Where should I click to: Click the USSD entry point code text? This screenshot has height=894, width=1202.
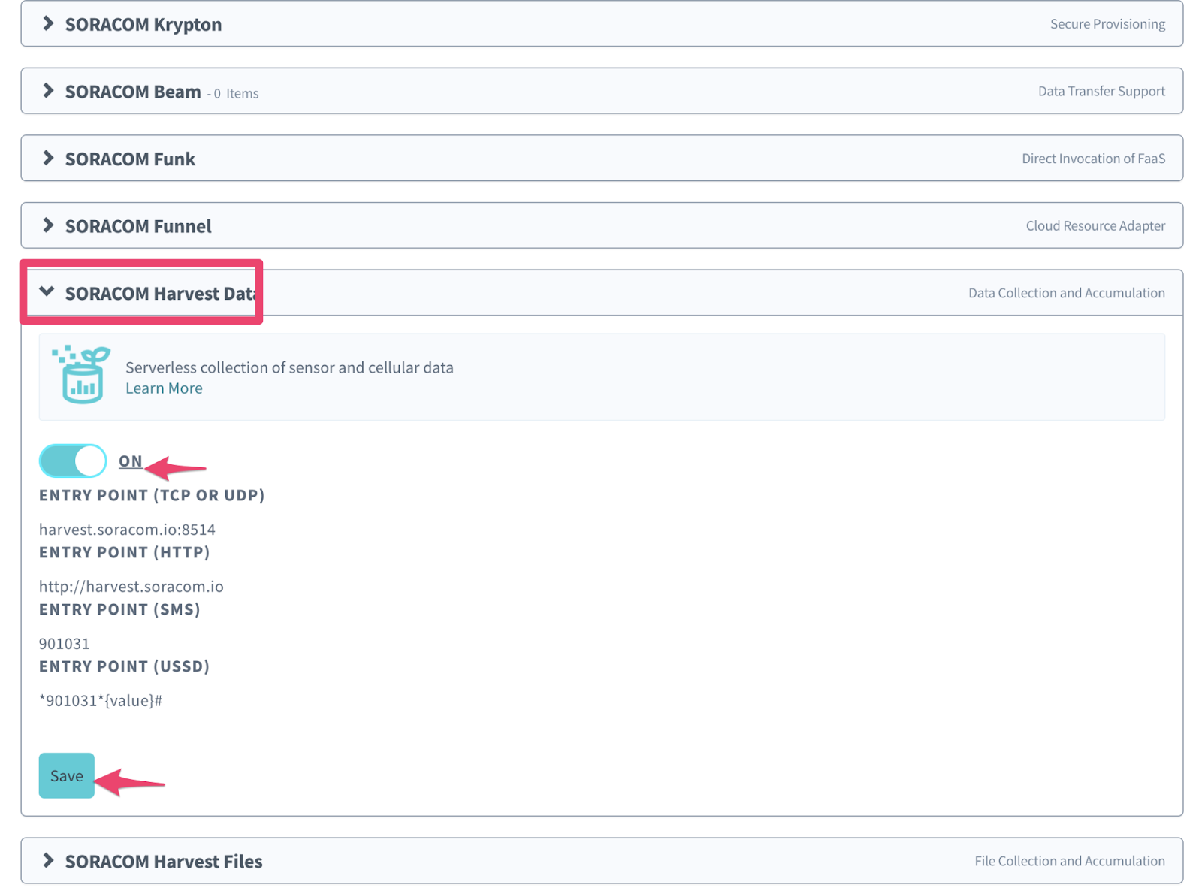pyautogui.click(x=101, y=701)
